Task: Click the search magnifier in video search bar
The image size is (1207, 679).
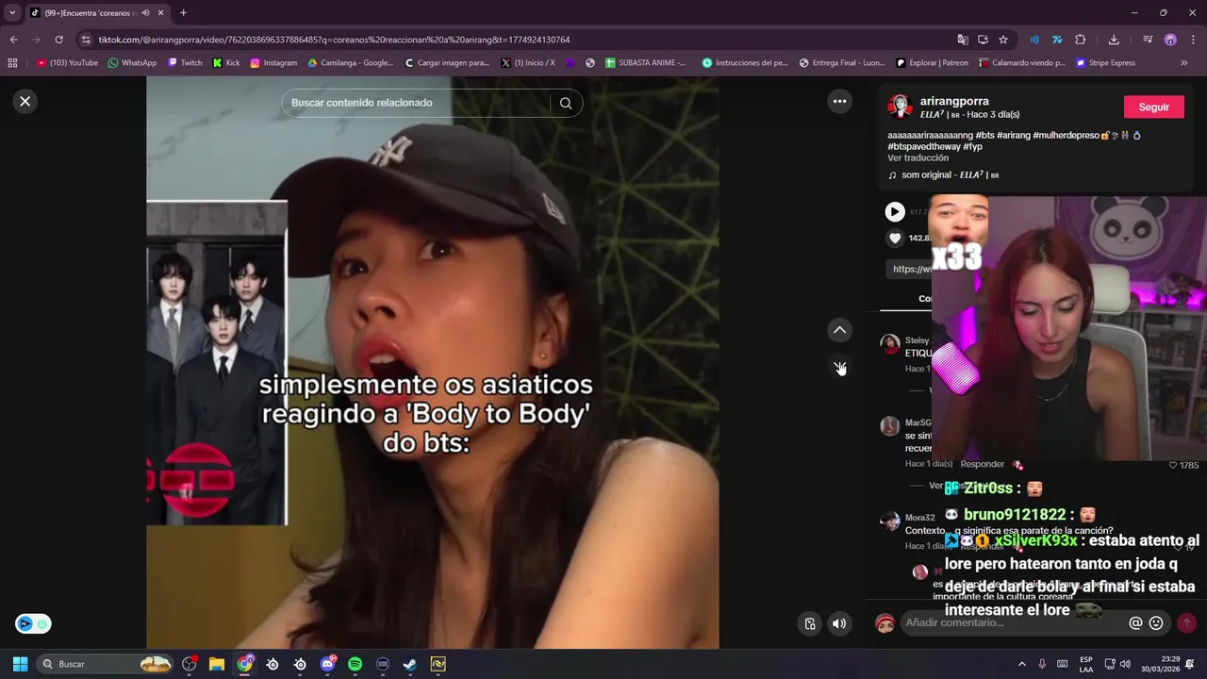Action: pyautogui.click(x=566, y=103)
